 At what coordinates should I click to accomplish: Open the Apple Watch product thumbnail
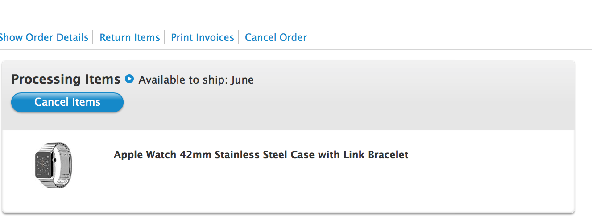[x=54, y=165]
